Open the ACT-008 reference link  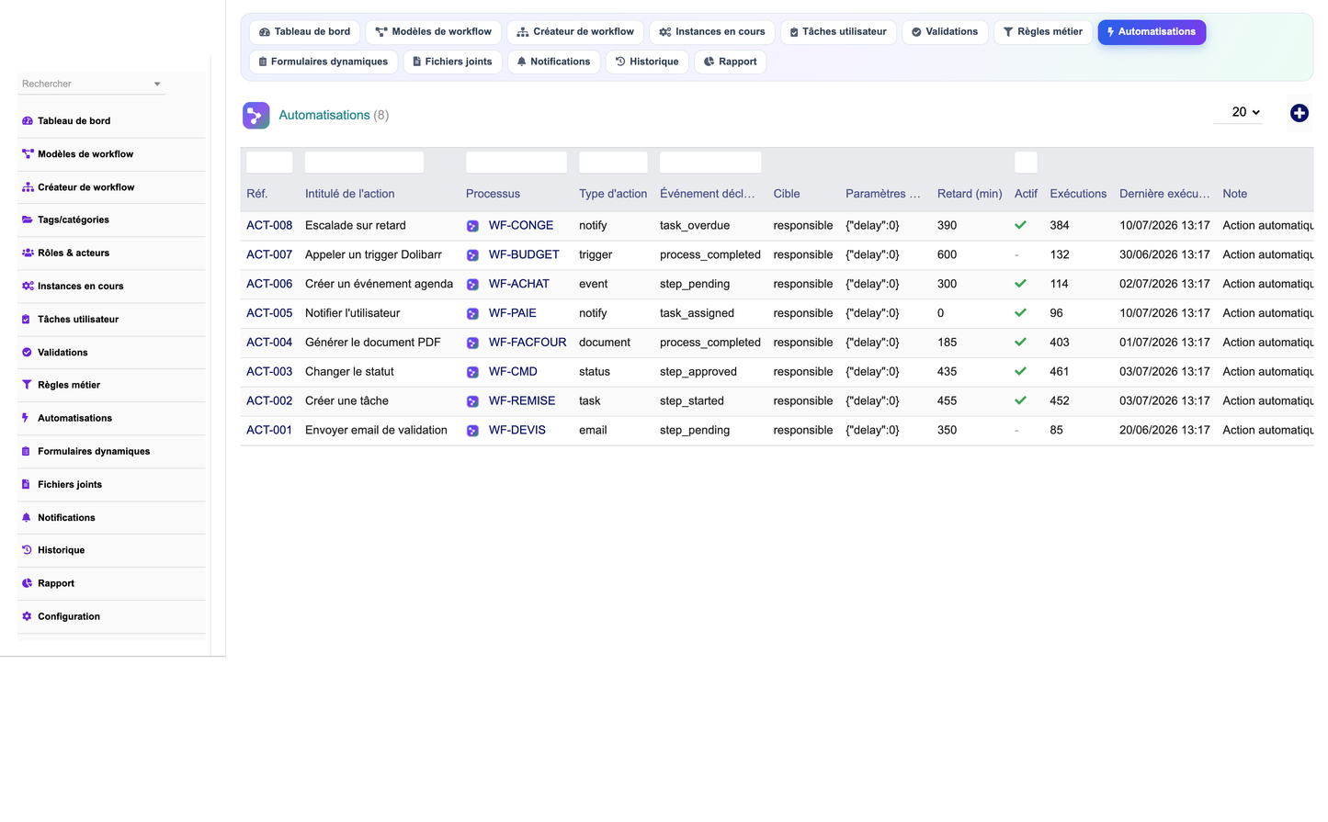[x=269, y=225]
